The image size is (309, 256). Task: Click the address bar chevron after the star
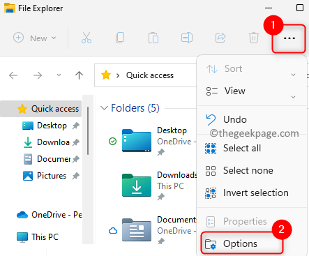118,75
